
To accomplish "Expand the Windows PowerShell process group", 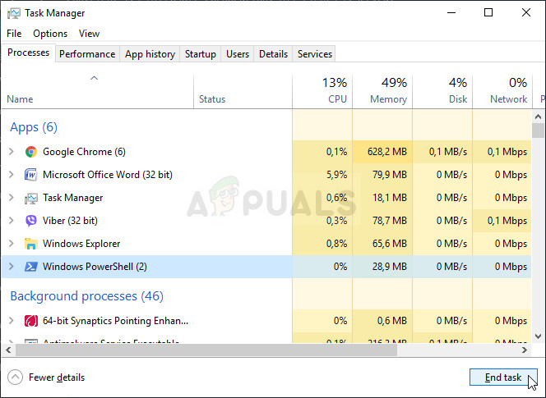I will pyautogui.click(x=12, y=267).
